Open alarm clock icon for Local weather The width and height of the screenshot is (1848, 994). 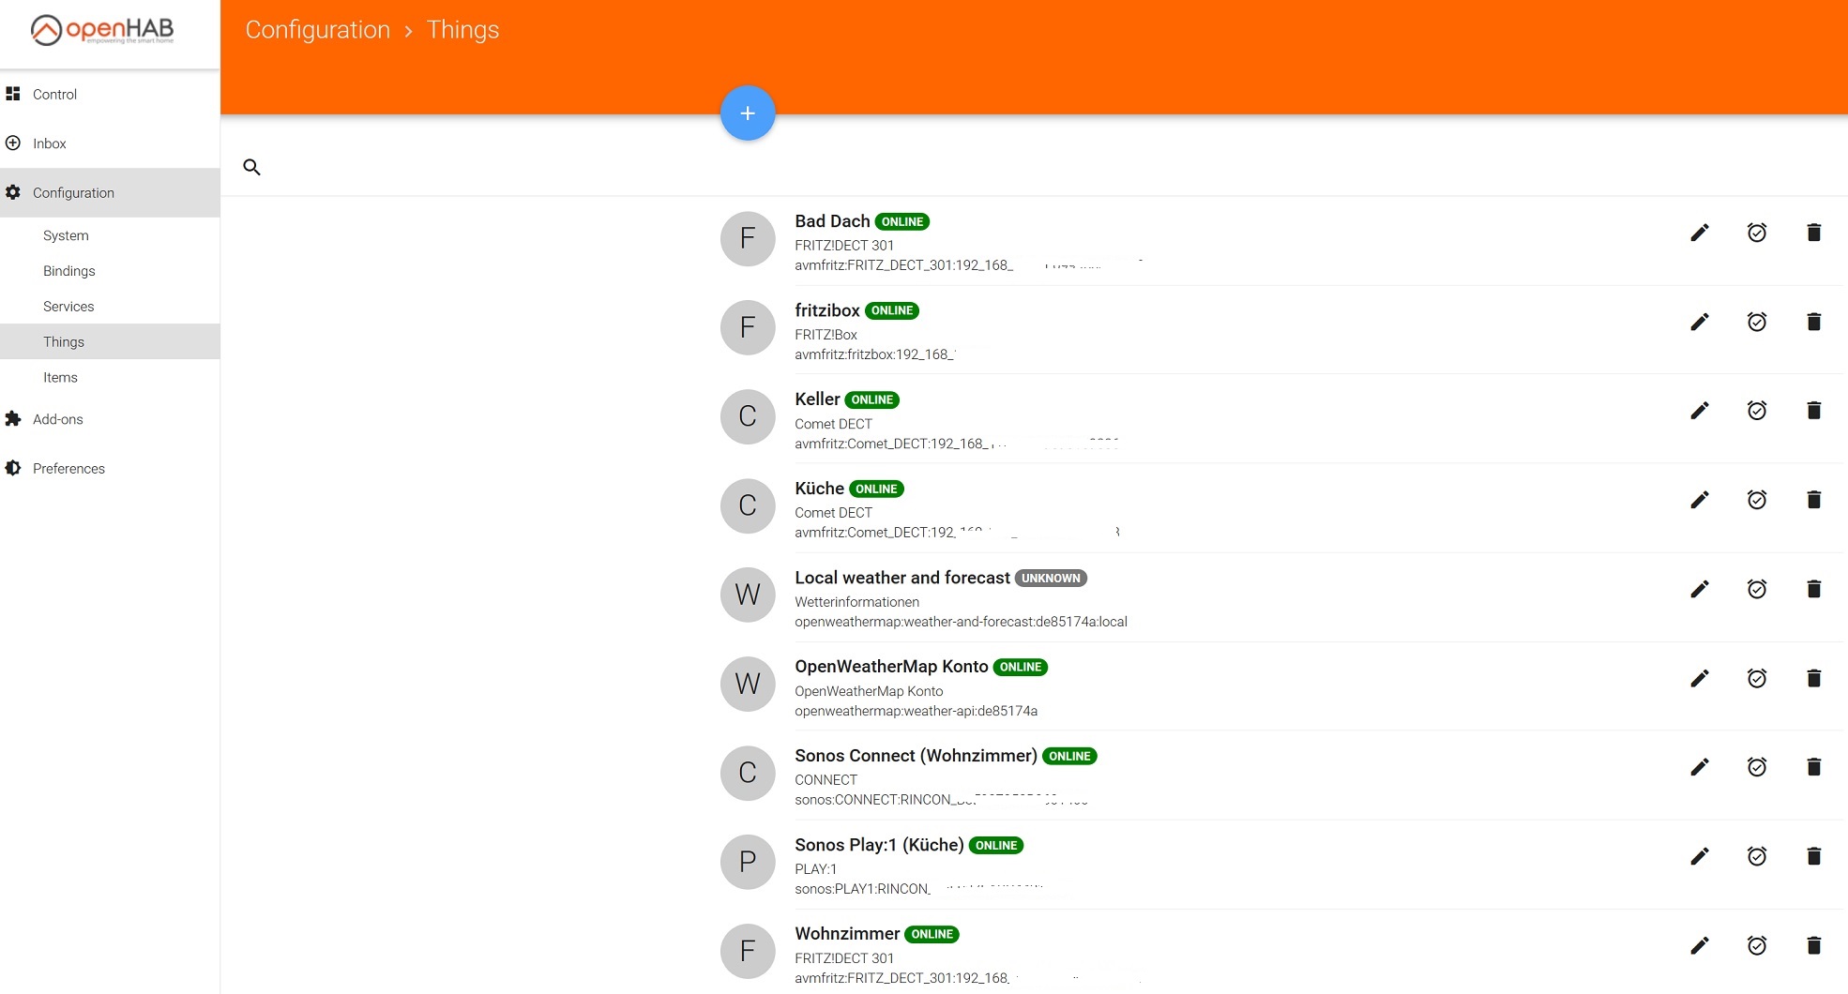coord(1757,589)
